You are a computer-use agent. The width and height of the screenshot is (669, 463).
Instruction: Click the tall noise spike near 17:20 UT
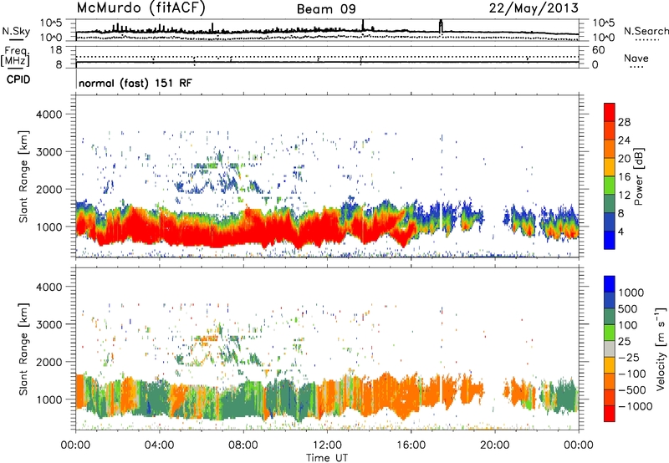442,26
